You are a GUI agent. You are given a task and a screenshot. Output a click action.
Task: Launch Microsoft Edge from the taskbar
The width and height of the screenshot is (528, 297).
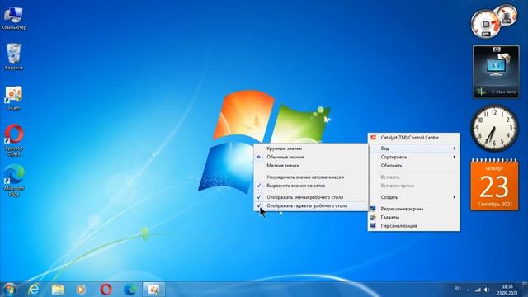click(130, 290)
